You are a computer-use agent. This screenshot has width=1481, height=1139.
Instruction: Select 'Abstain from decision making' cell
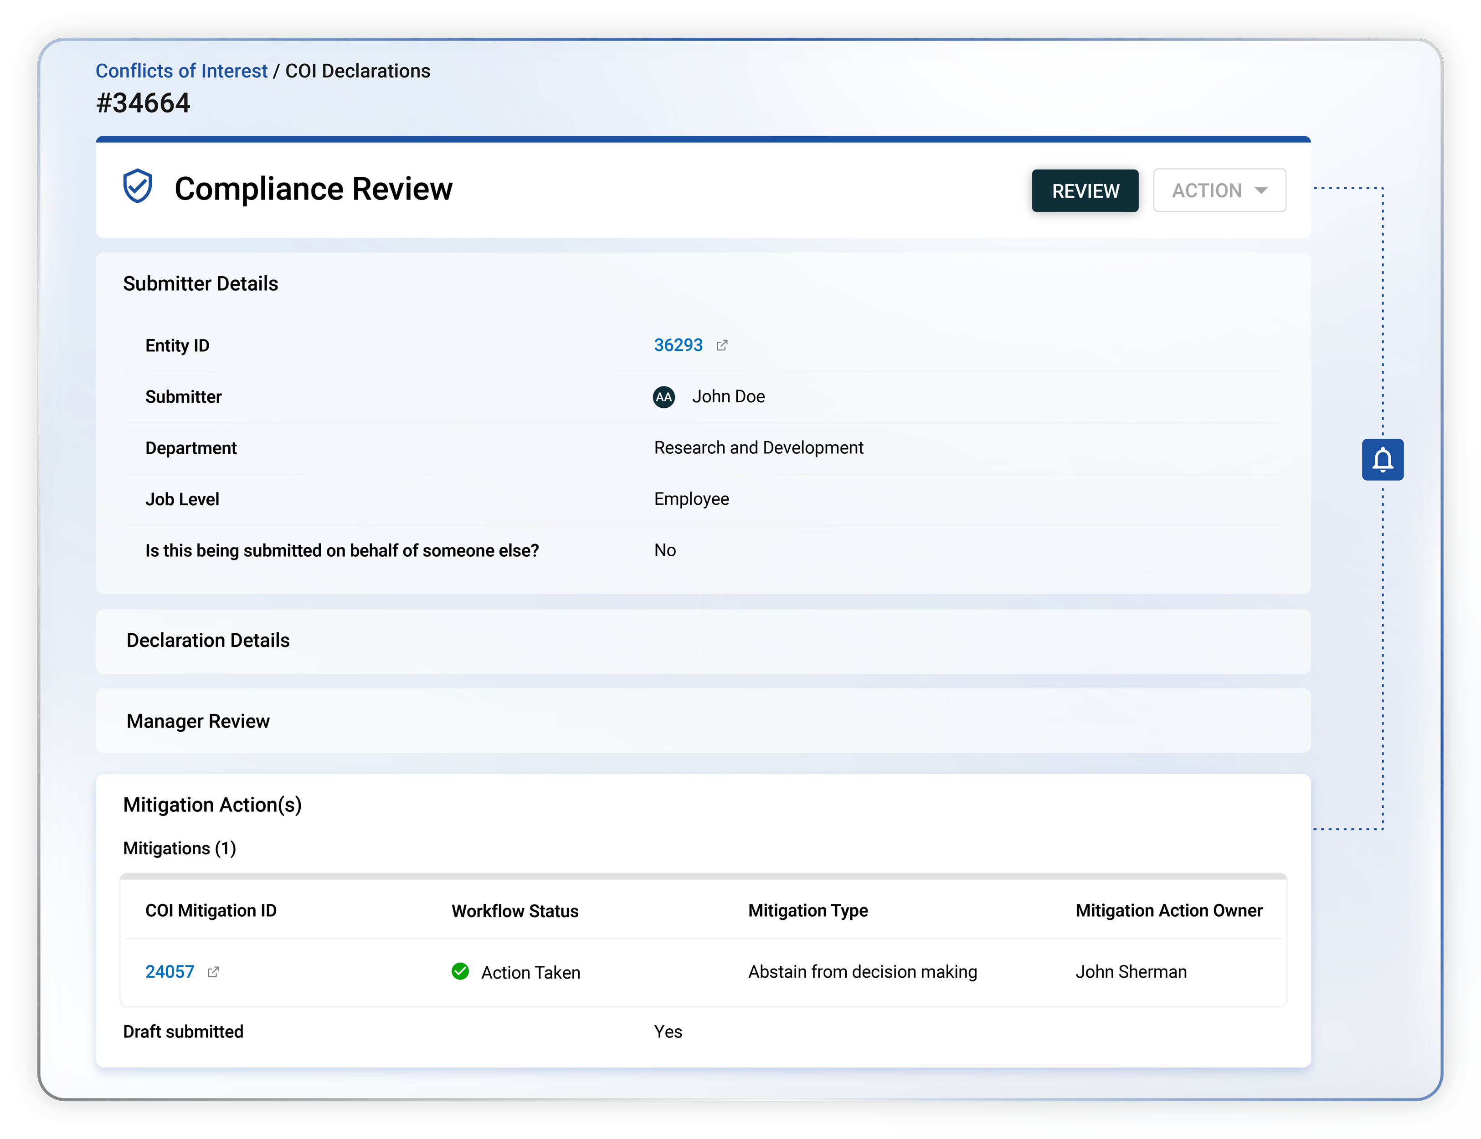(862, 971)
